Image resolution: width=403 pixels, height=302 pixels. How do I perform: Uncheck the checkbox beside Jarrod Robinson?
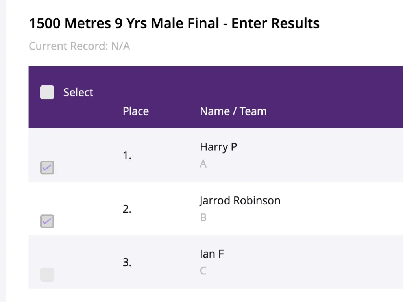click(x=47, y=221)
